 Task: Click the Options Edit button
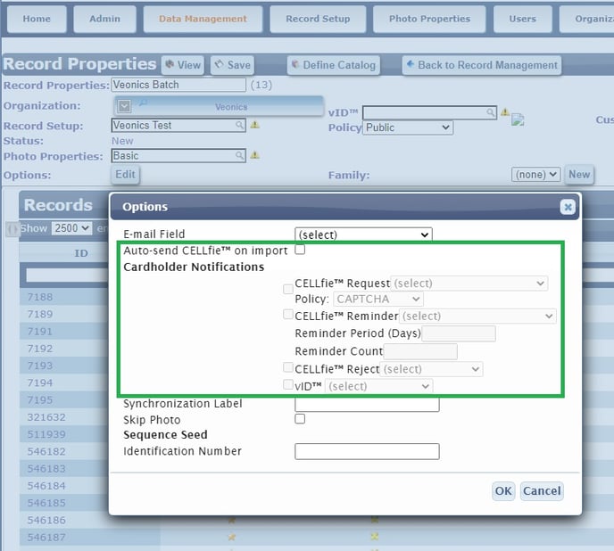pos(125,174)
